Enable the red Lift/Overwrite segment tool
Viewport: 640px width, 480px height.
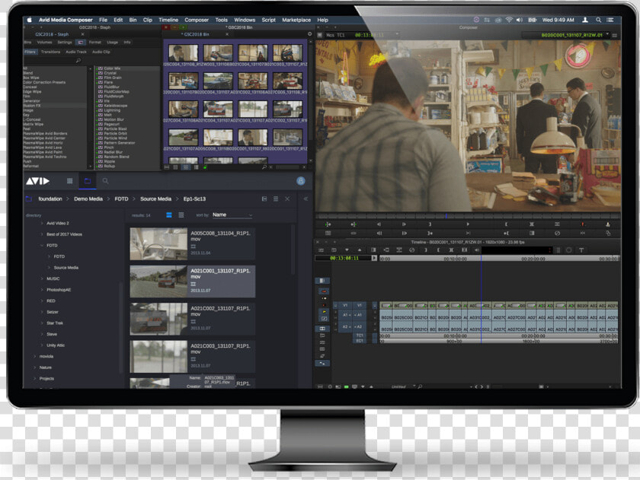click(324, 291)
